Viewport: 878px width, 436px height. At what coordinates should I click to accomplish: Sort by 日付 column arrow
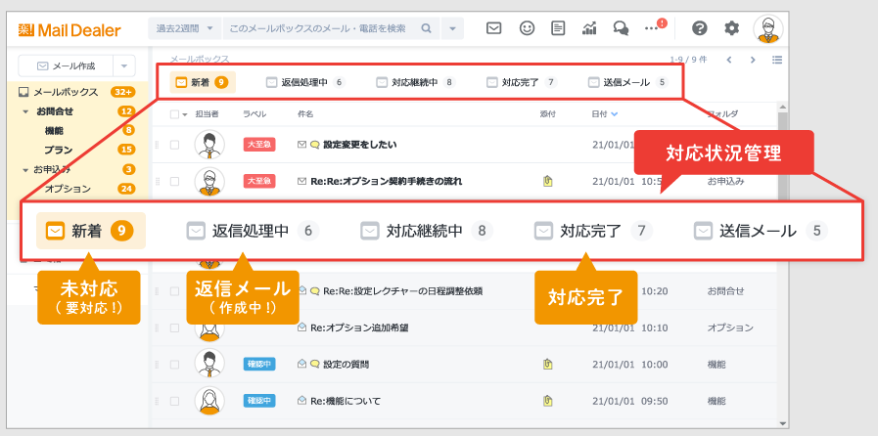click(615, 114)
